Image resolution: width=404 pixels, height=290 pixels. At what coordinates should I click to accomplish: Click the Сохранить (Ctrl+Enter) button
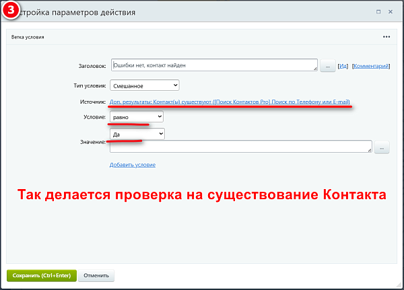[x=42, y=276]
